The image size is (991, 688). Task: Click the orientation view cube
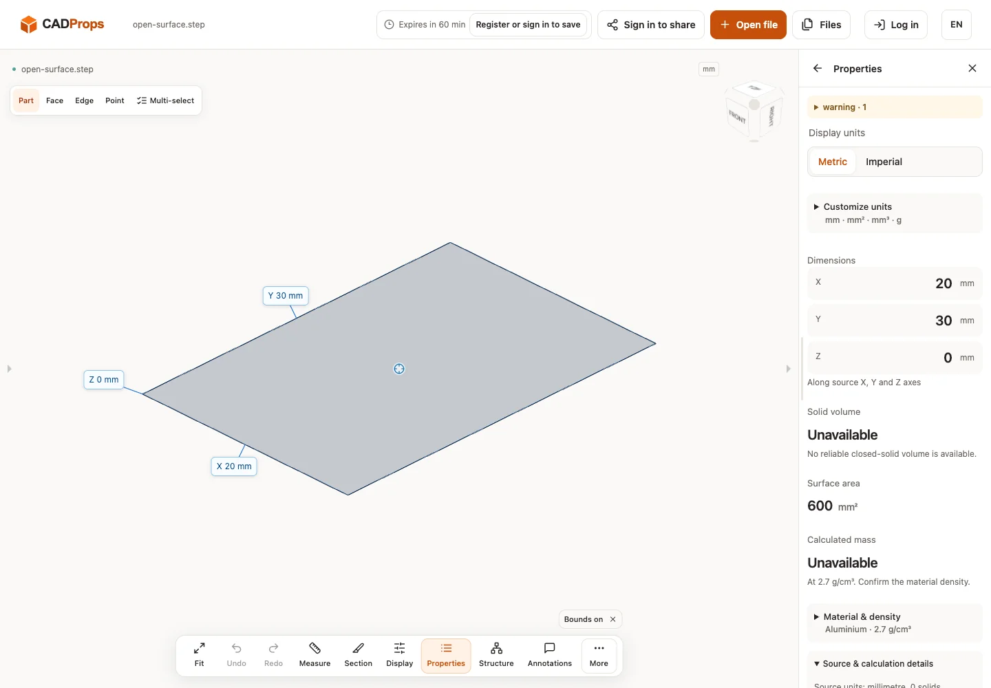[754, 110]
